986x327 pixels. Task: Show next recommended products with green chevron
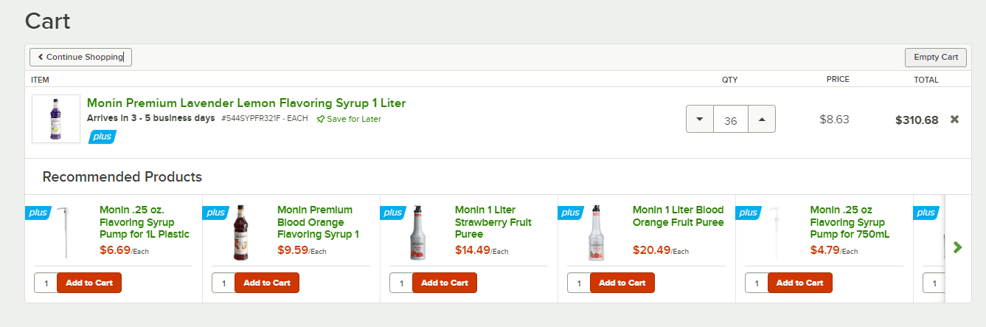coord(957,247)
